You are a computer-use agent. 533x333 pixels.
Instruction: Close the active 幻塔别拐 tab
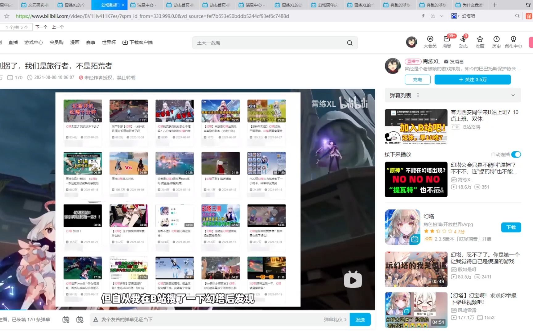pos(123,5)
